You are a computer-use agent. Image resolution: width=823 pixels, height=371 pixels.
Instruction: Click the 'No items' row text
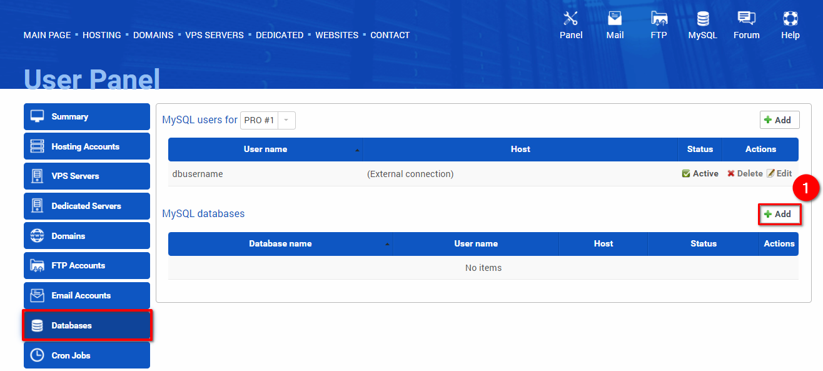[483, 268]
